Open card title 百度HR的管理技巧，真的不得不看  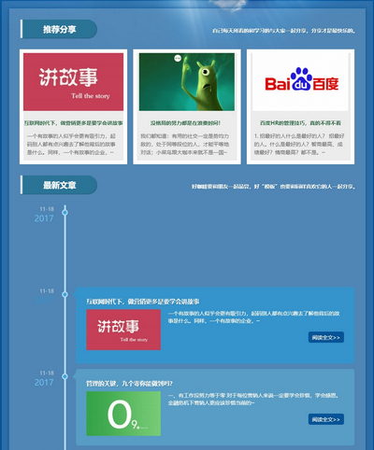click(x=300, y=123)
